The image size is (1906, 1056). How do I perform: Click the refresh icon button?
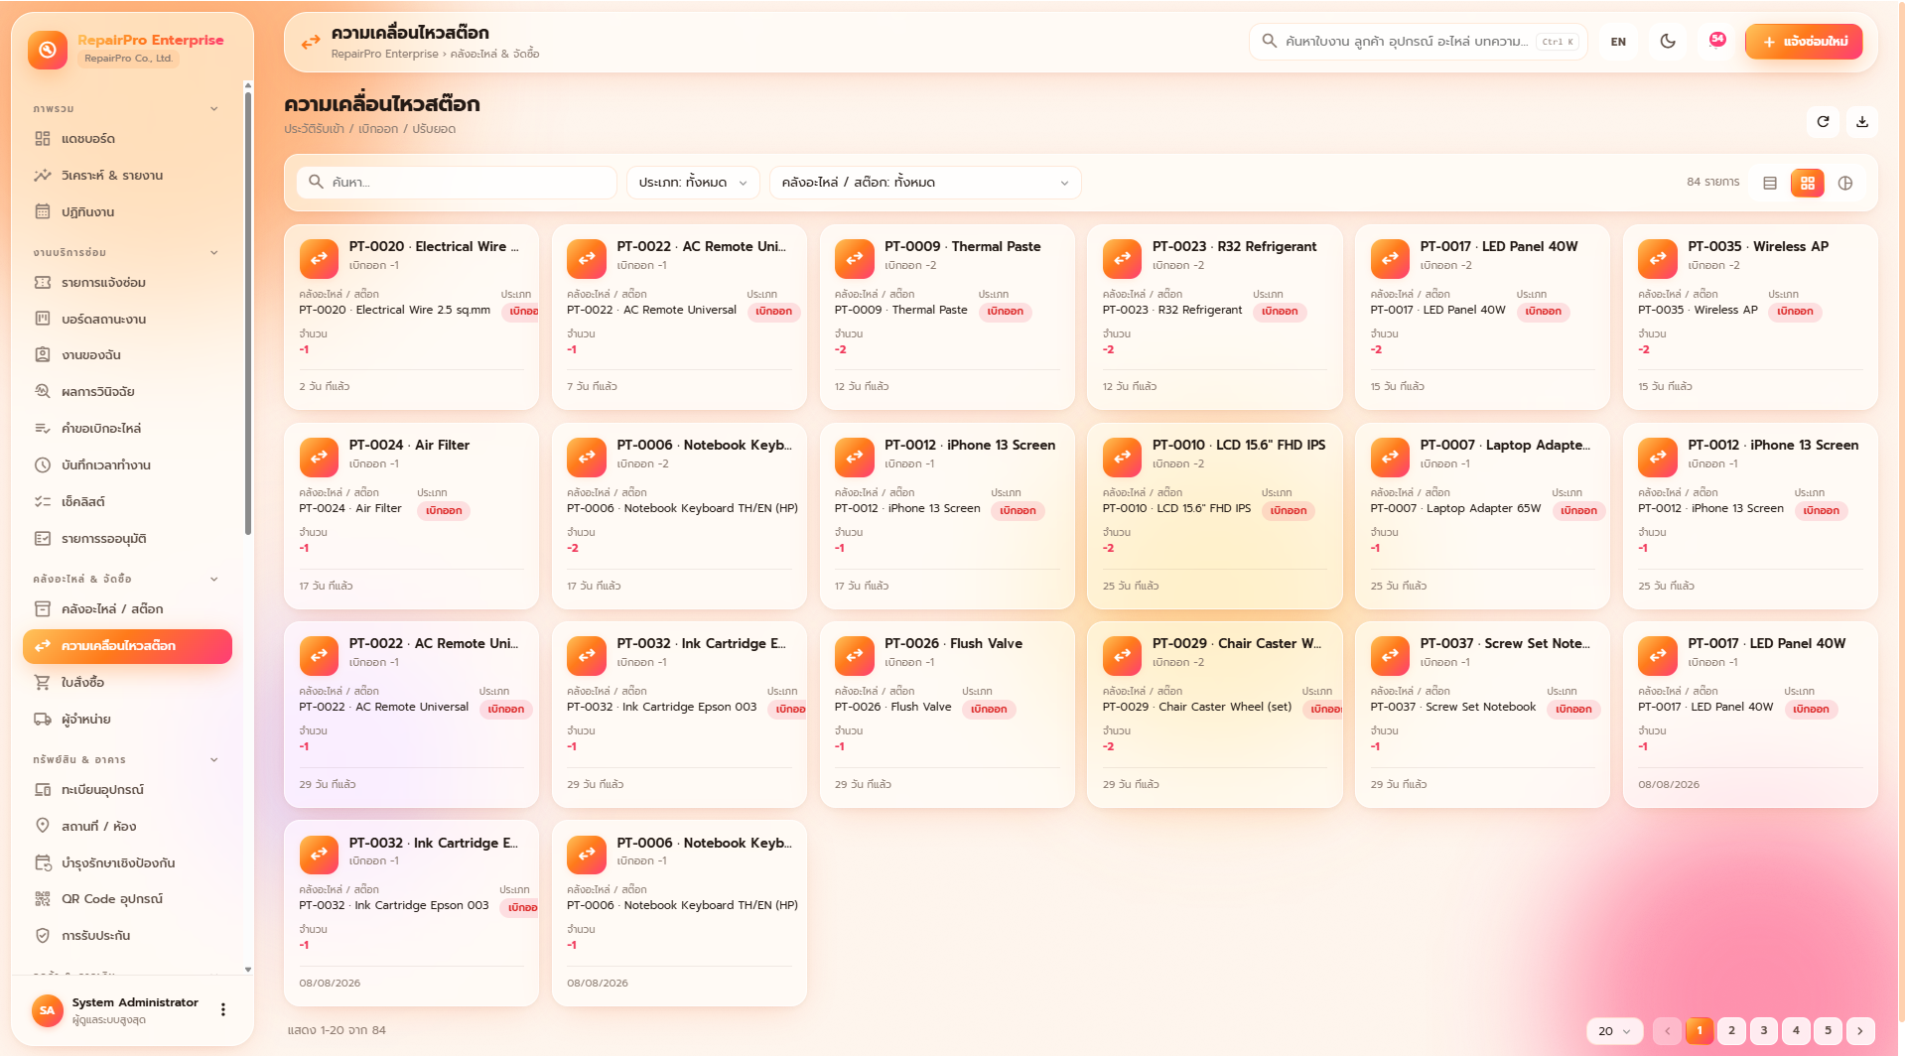(1823, 122)
